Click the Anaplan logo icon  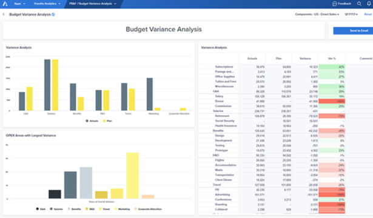[5, 4]
